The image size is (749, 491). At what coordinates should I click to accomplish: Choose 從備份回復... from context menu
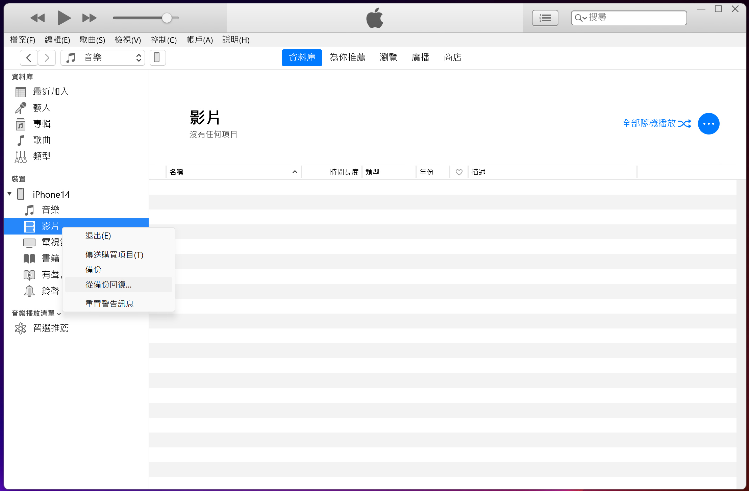point(119,285)
